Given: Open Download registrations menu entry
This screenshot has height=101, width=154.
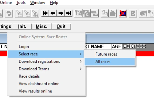Looking at the screenshot, I should 46,62.
